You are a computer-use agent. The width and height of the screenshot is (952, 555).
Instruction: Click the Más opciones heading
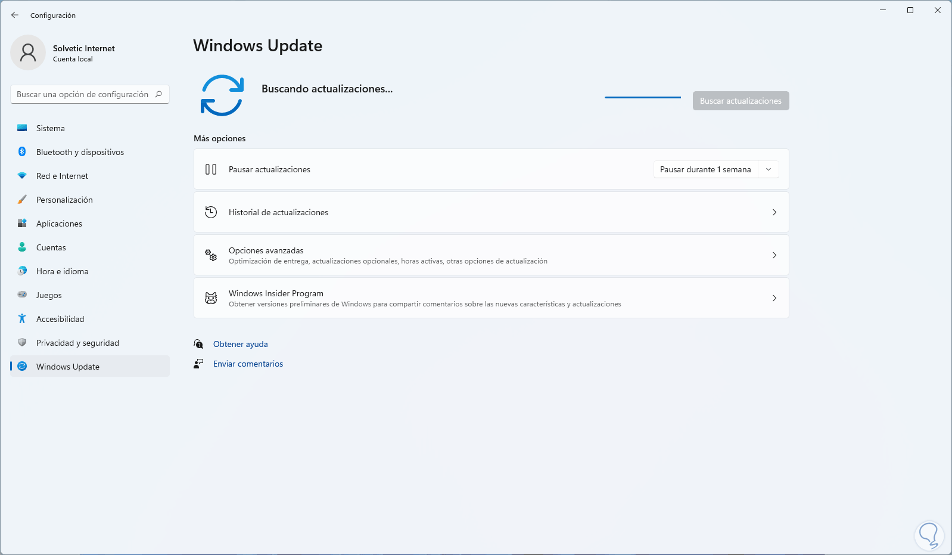pyautogui.click(x=220, y=138)
